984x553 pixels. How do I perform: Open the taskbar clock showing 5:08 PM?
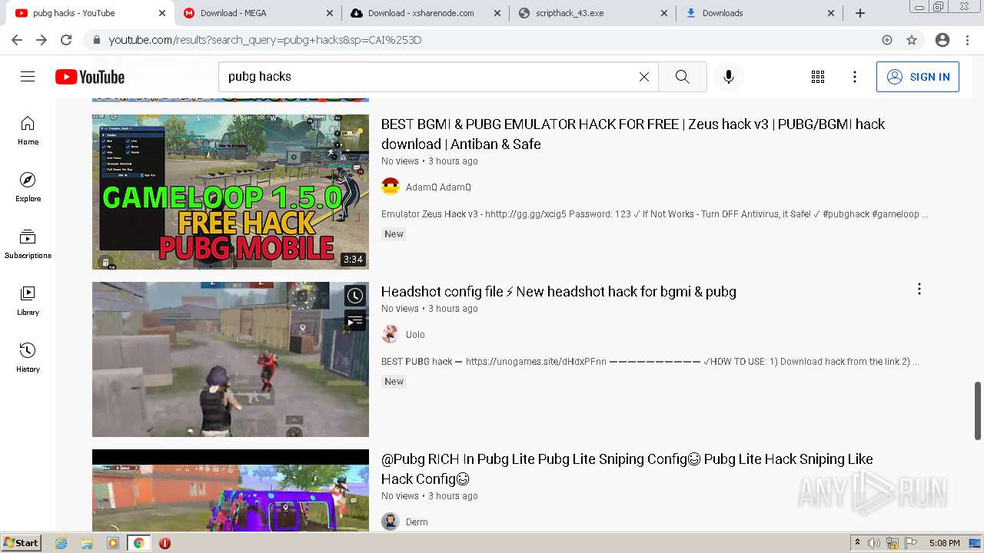coord(945,543)
